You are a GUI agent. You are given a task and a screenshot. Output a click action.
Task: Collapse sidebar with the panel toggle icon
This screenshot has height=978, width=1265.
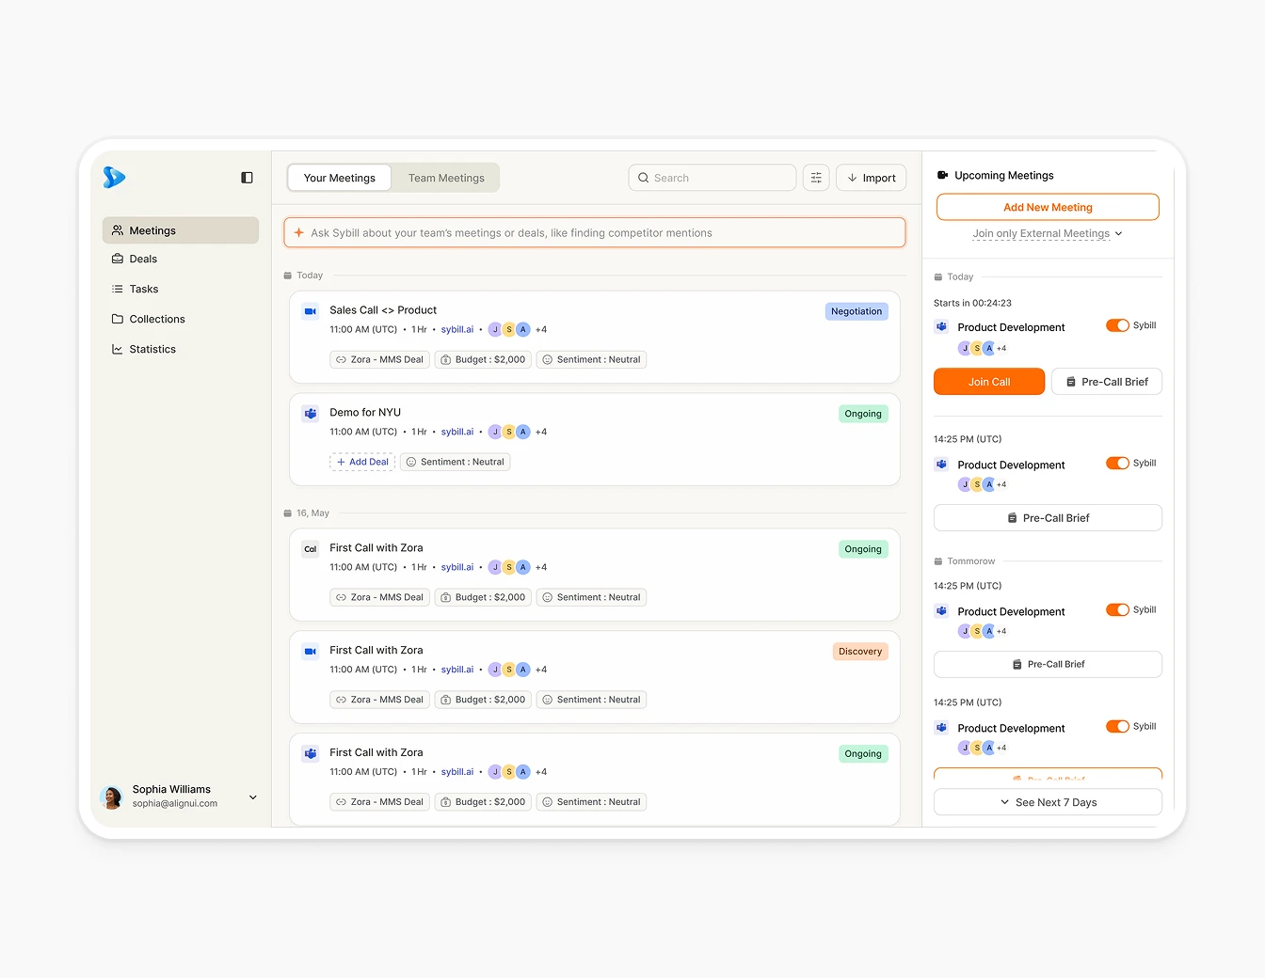tap(247, 178)
